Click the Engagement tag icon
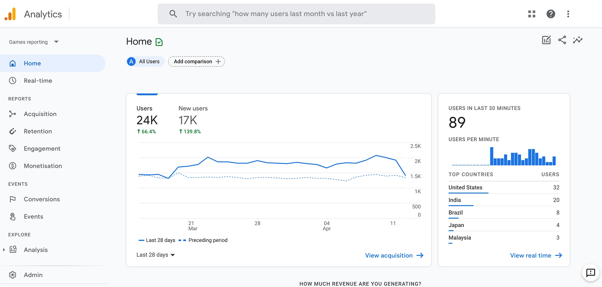 click(13, 148)
